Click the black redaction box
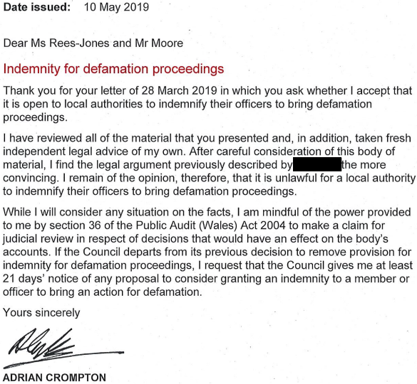 317,164
